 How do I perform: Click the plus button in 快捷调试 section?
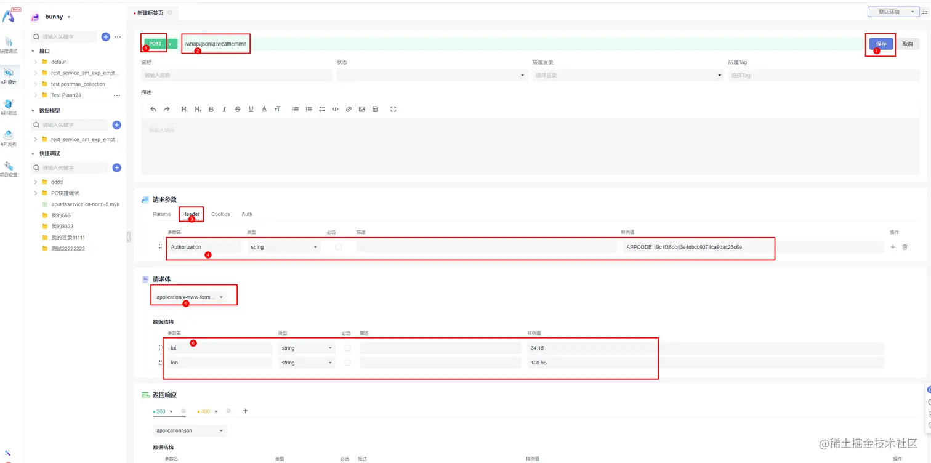(x=117, y=167)
